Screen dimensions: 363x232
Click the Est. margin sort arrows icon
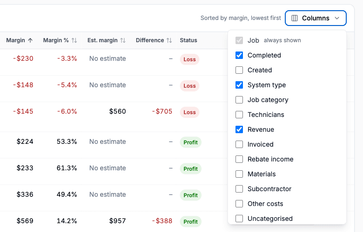[123, 40]
